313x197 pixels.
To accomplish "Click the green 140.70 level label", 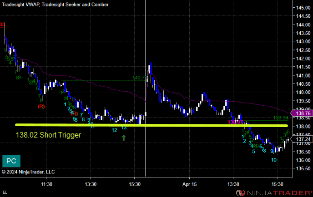I will tap(140, 78).
